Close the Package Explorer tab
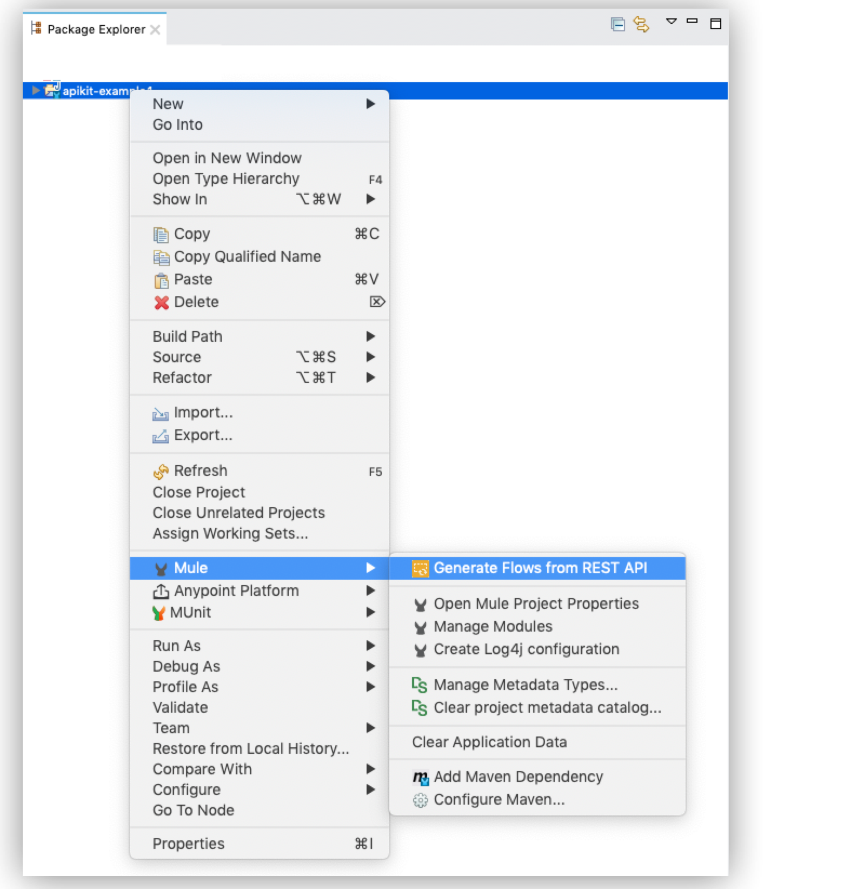 [x=155, y=30]
